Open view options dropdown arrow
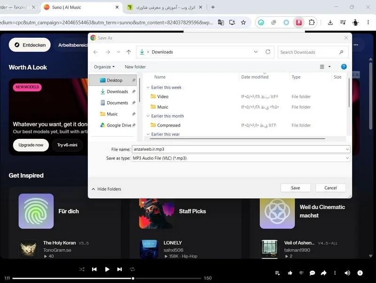376x283 pixels. point(329,67)
